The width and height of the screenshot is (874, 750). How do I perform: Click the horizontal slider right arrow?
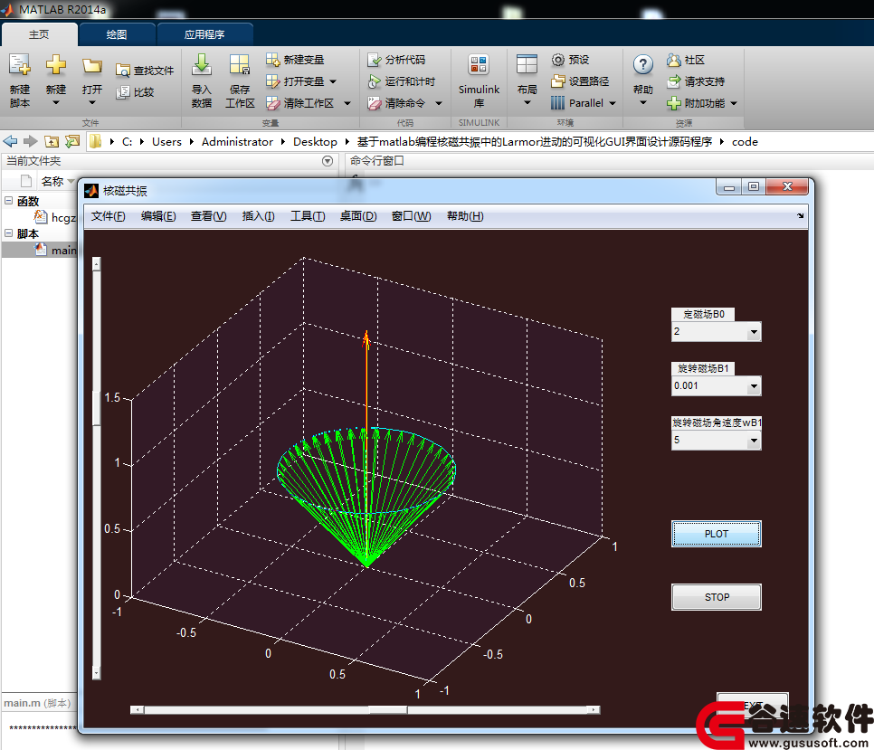click(594, 710)
